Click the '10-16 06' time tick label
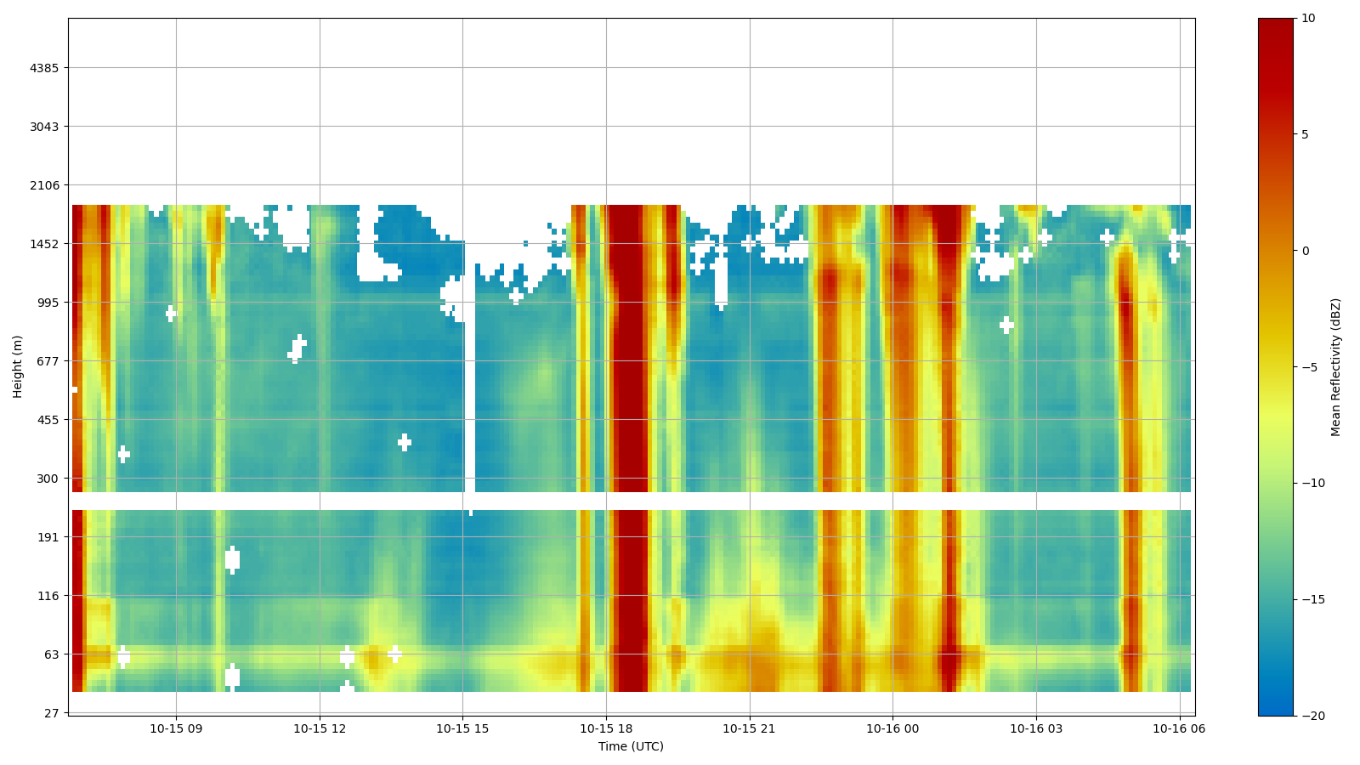 1179,728
